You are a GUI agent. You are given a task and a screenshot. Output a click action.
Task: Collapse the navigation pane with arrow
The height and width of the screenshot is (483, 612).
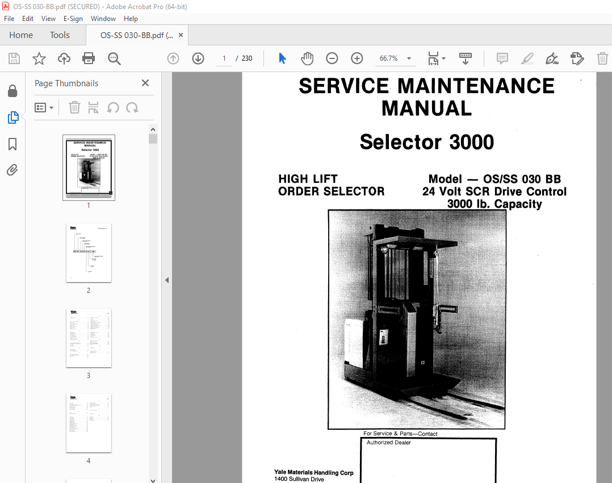(x=167, y=280)
